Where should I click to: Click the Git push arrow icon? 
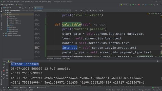coord(151,5)
